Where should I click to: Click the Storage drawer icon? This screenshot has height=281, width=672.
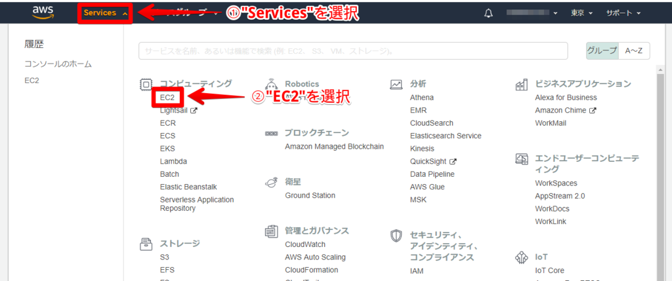point(146,244)
